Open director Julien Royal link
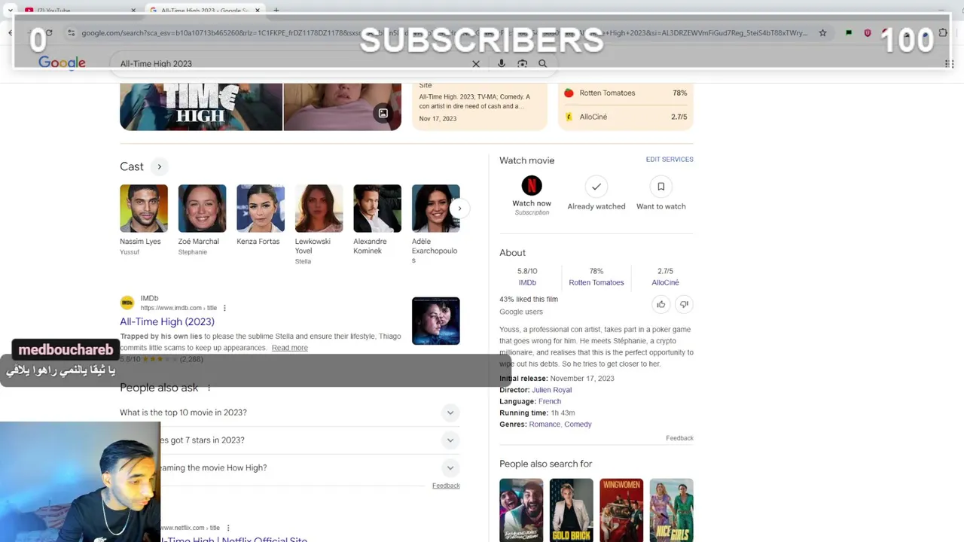Image resolution: width=964 pixels, height=542 pixels. tap(551, 390)
